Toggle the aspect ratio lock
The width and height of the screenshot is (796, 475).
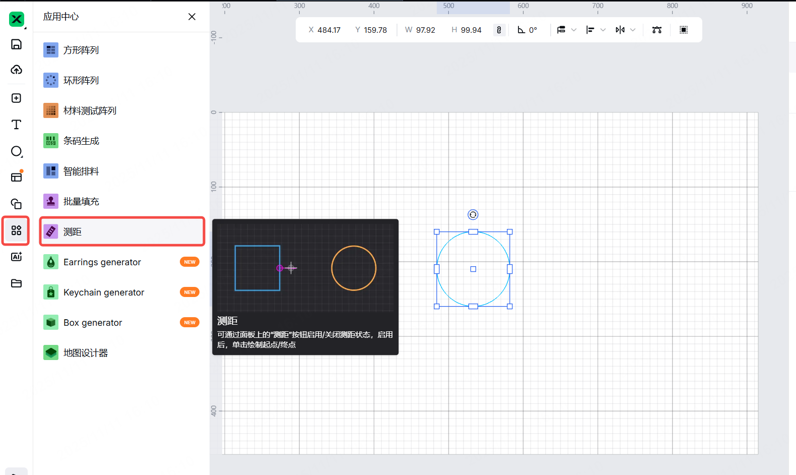499,30
